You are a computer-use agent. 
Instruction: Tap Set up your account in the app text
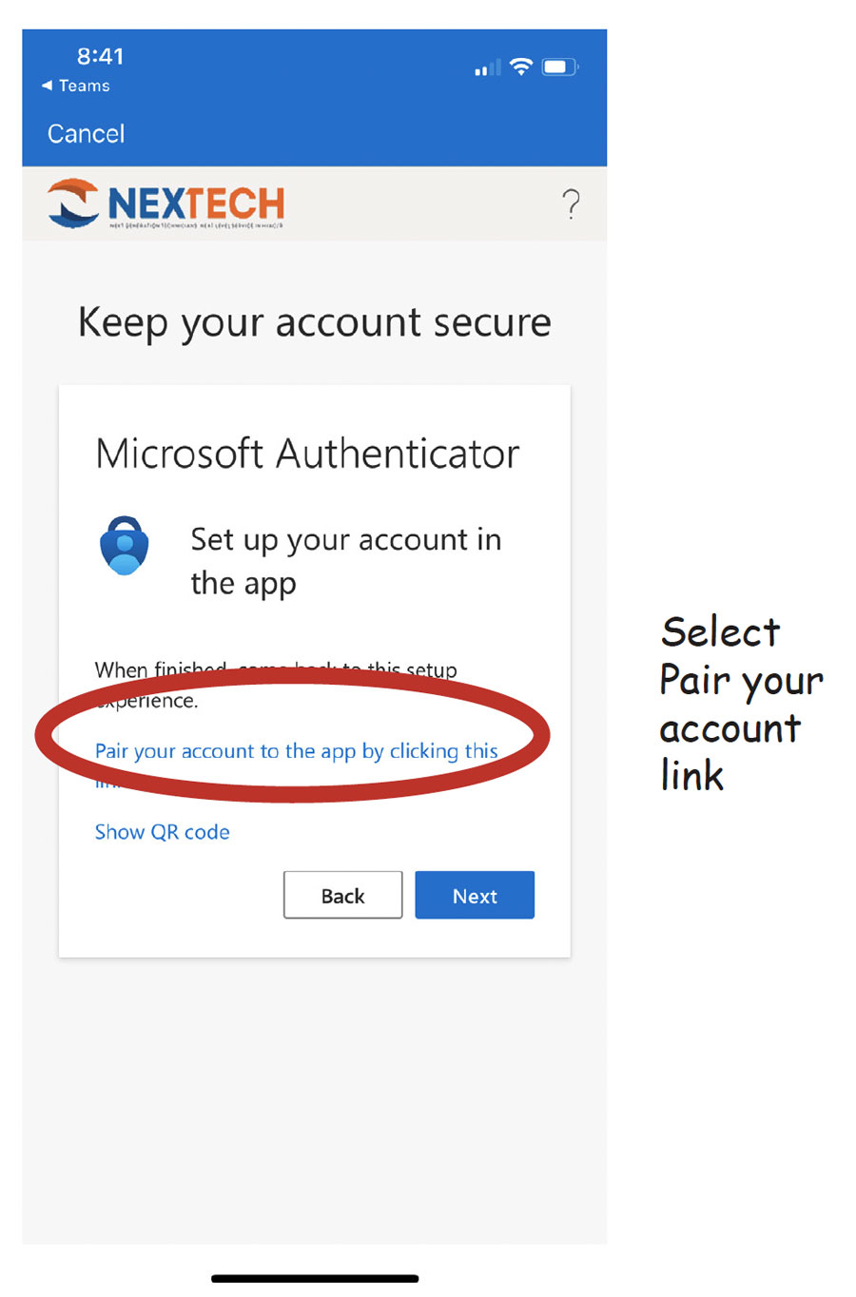345,561
